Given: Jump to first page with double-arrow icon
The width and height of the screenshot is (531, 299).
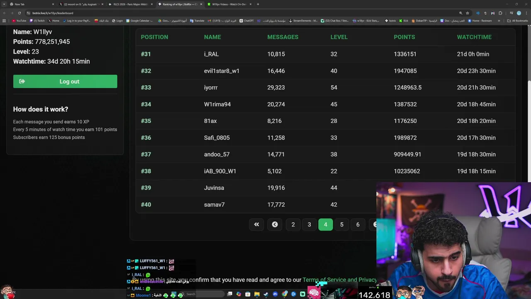Looking at the screenshot, I should pyautogui.click(x=256, y=224).
